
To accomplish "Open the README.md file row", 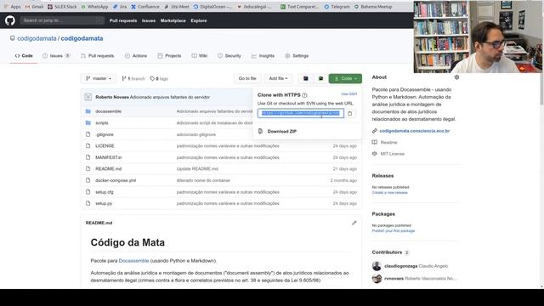I will coord(222,169).
